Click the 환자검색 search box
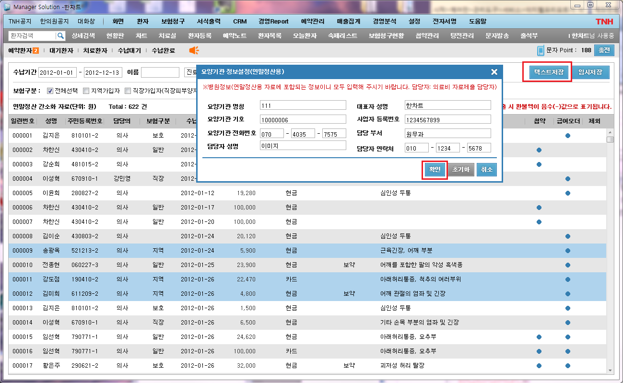This screenshot has width=623, height=383. click(x=32, y=36)
